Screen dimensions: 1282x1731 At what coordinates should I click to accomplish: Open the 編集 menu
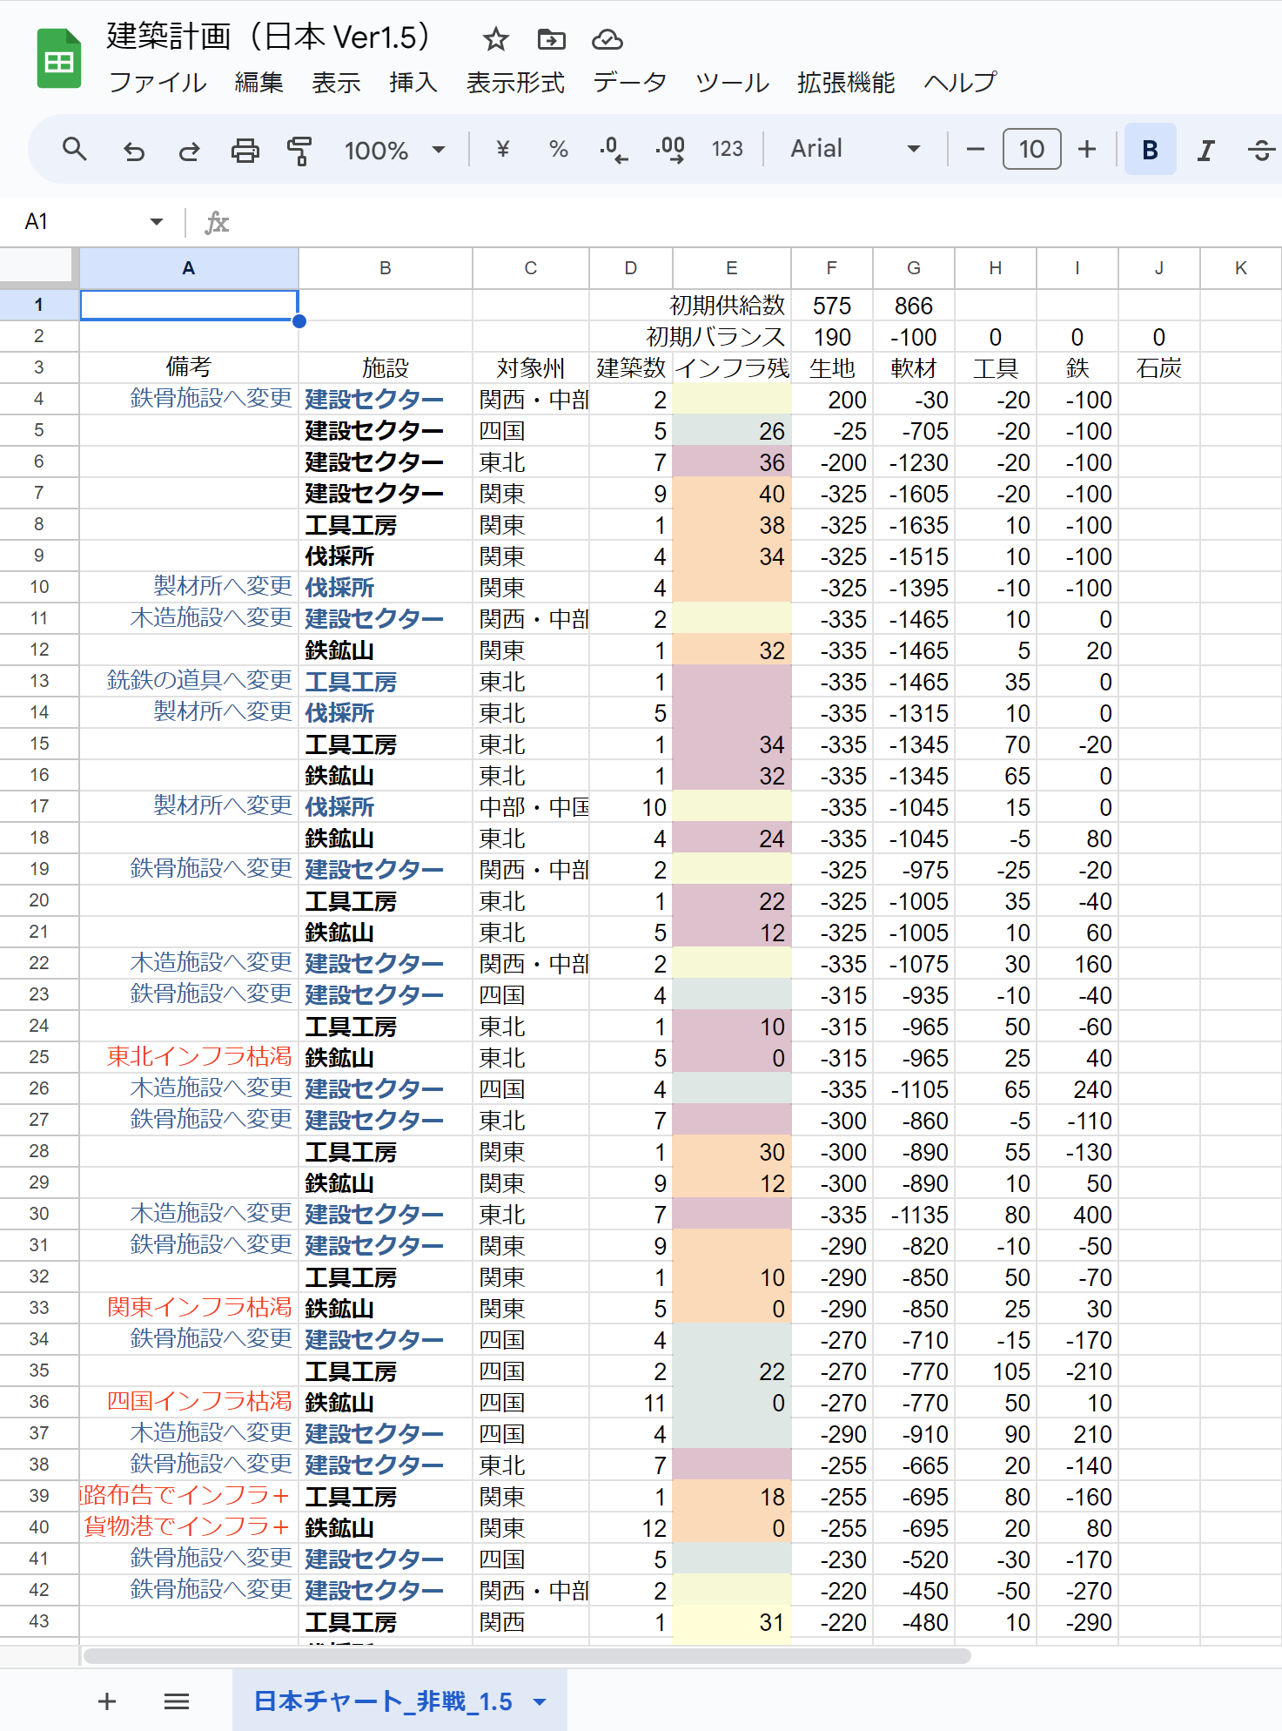pyautogui.click(x=258, y=83)
